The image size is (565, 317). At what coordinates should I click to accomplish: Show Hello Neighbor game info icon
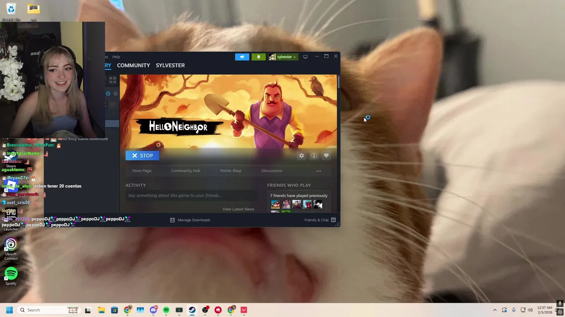[x=314, y=155]
